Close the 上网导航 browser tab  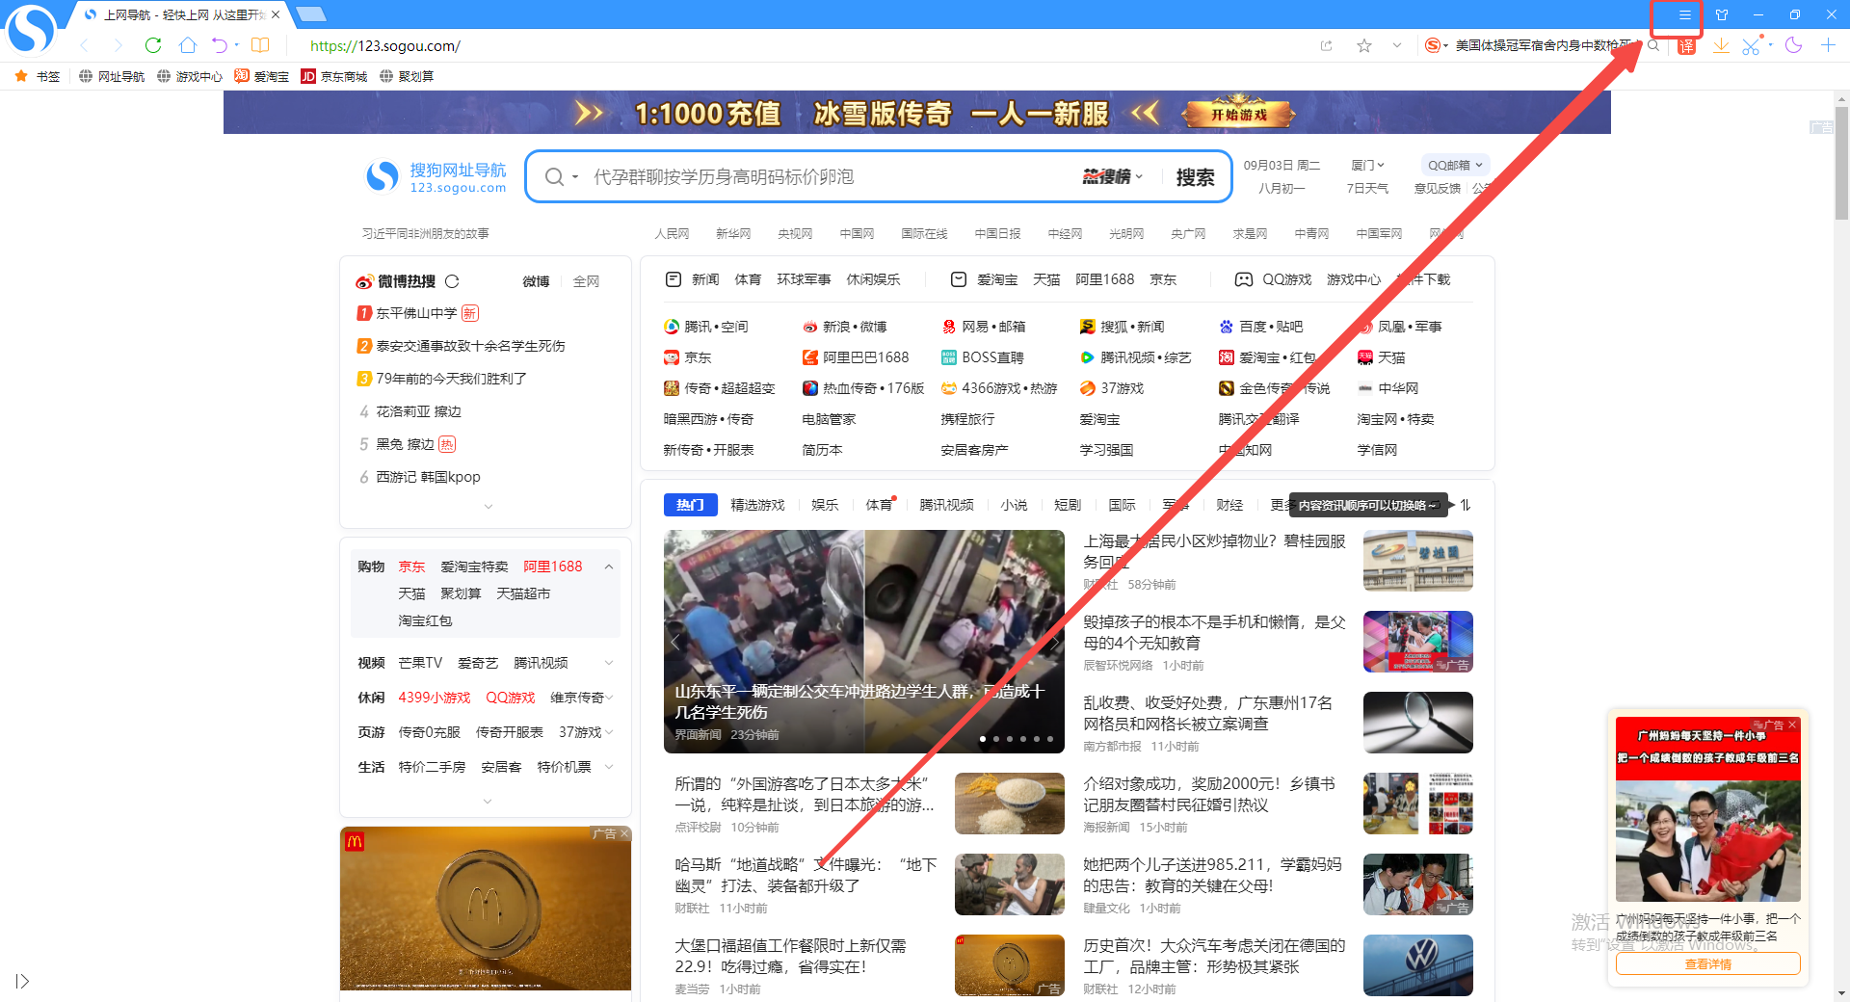[x=276, y=14]
